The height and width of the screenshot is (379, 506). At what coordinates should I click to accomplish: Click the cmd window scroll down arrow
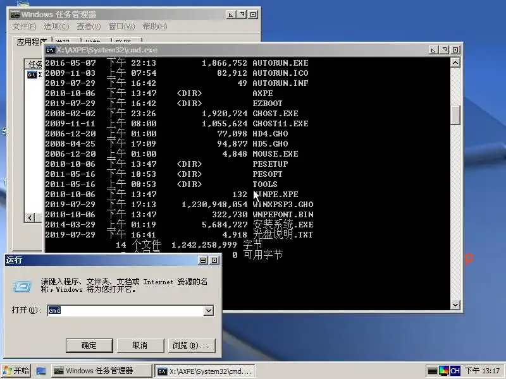click(455, 304)
